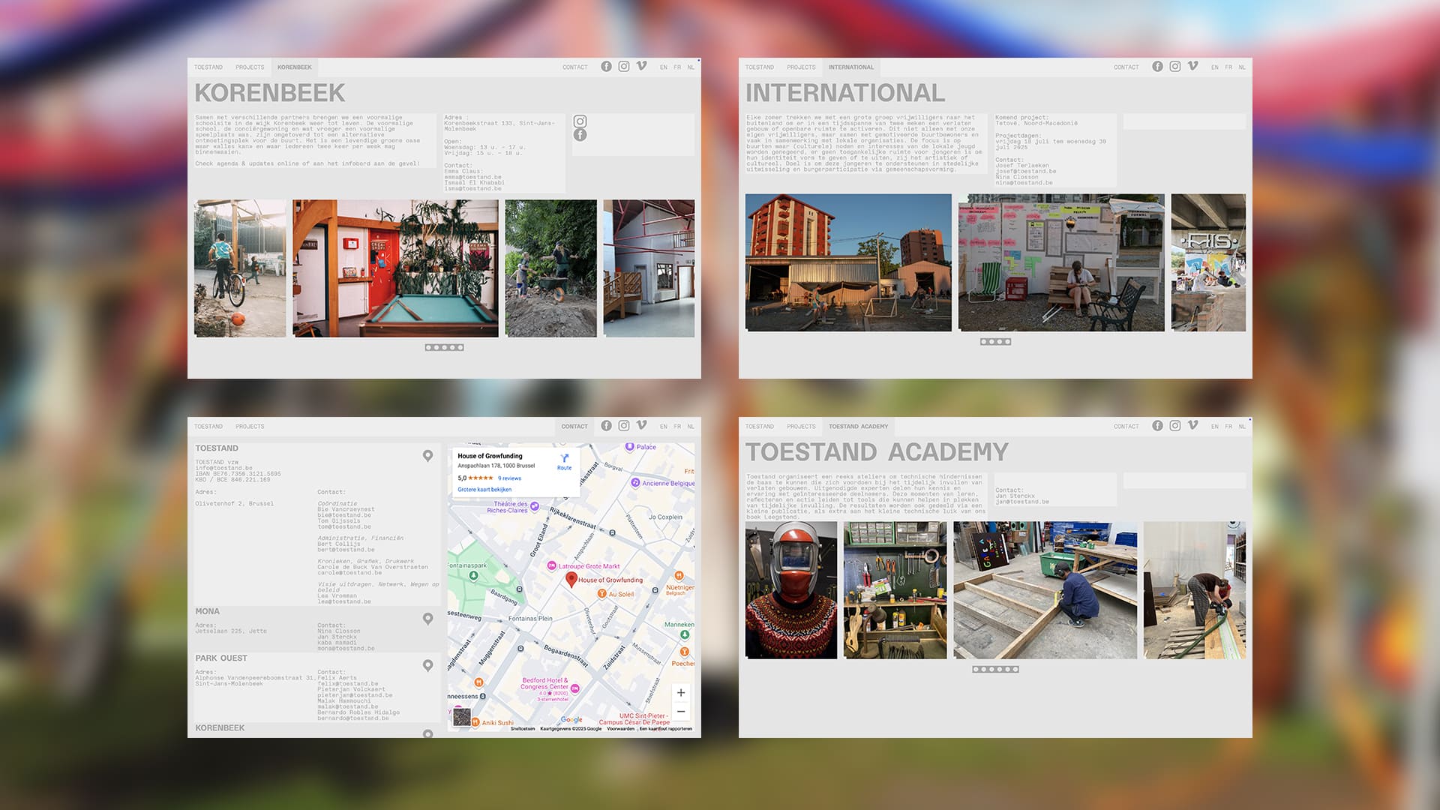The height and width of the screenshot is (810, 1440).
Task: Open Vimeo icon in International page header
Action: click(x=1192, y=67)
